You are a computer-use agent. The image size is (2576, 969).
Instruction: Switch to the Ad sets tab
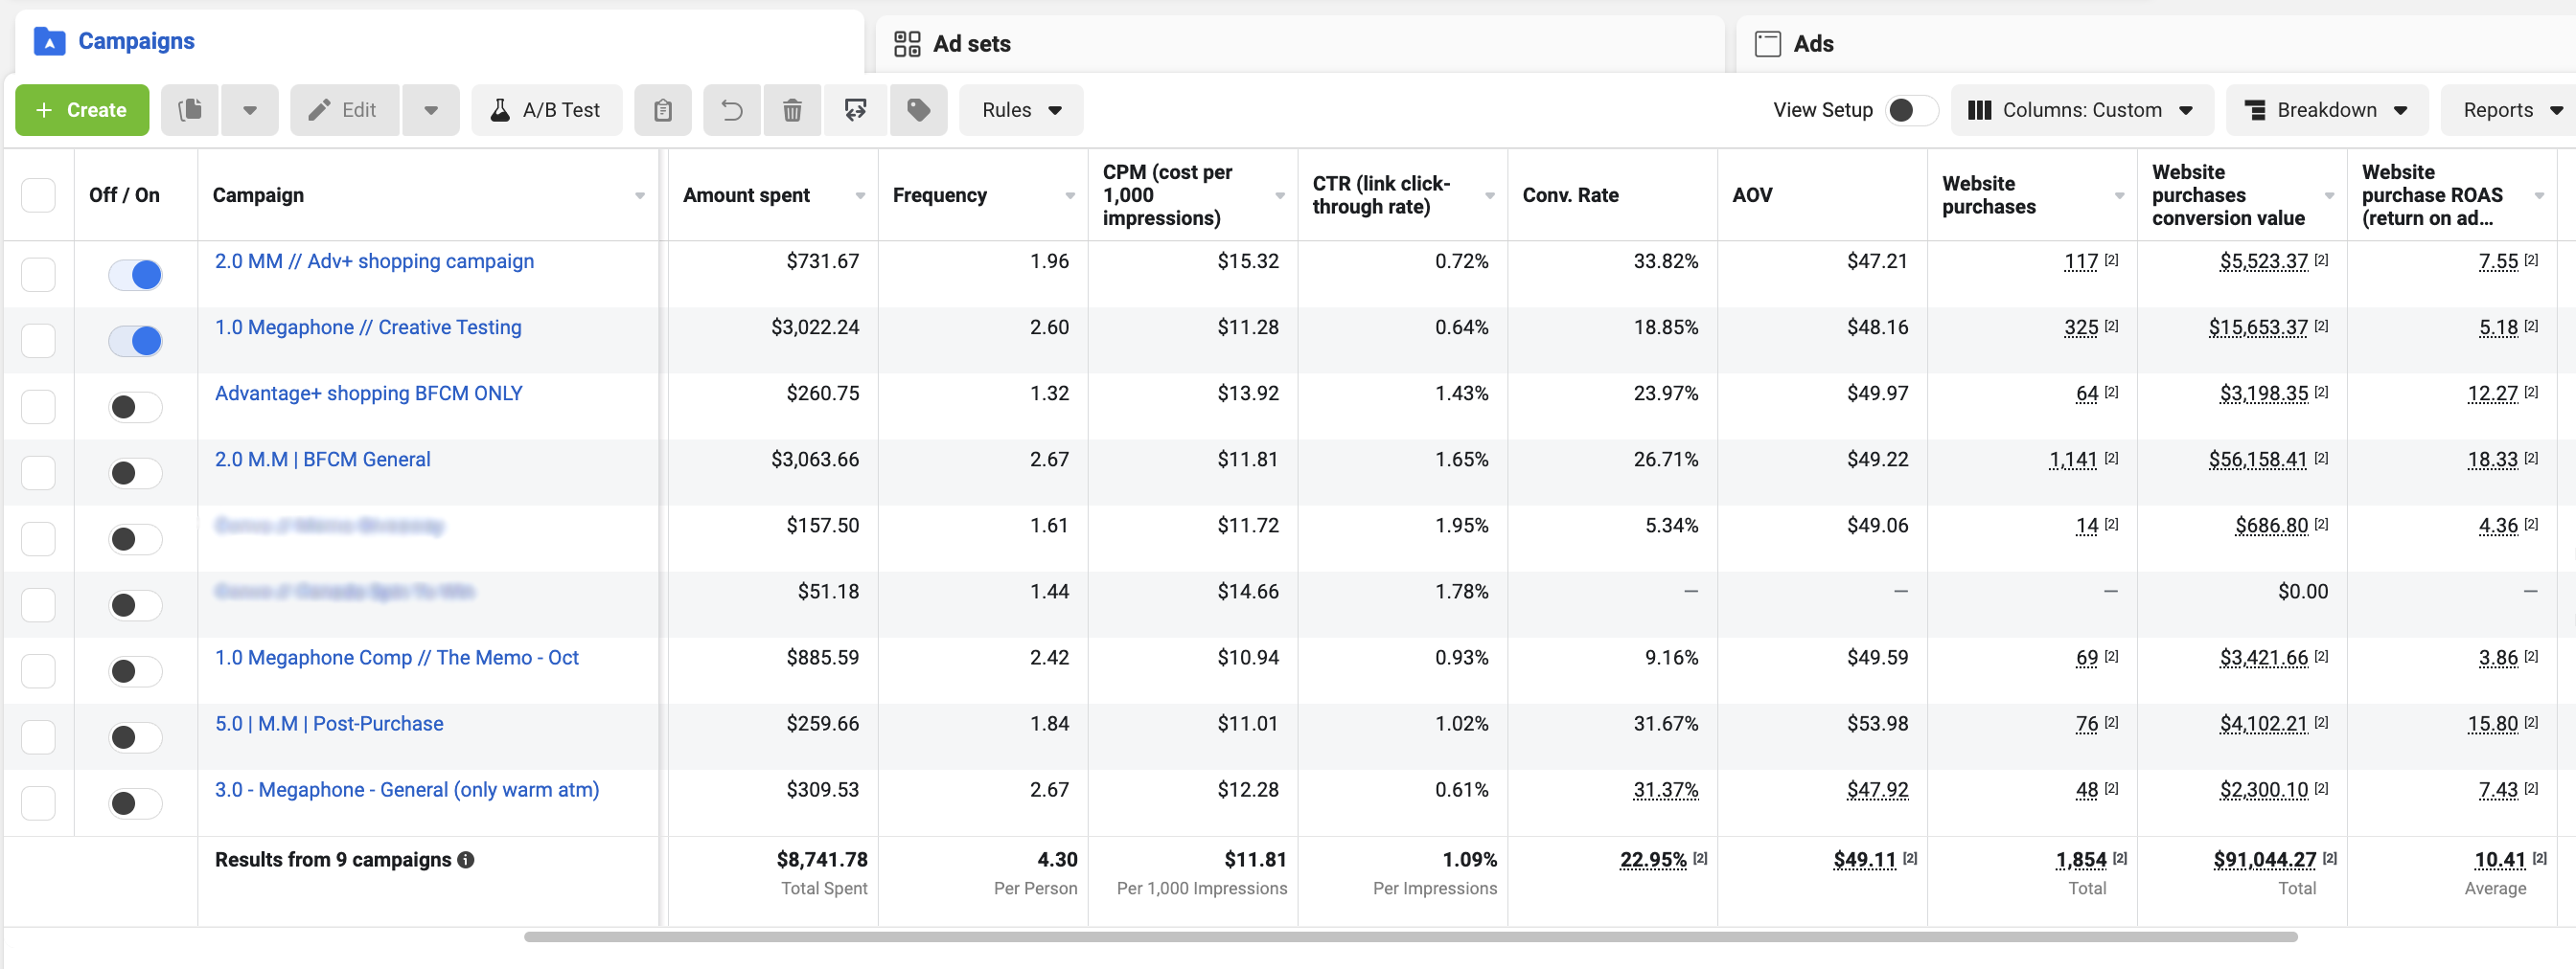coord(971,44)
